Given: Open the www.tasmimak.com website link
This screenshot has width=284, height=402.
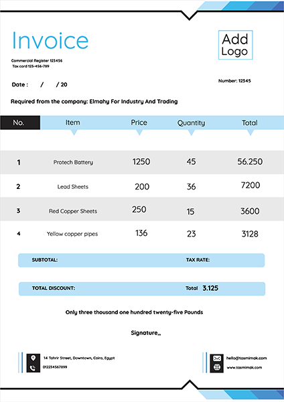Looking at the screenshot, I should 244,367.
